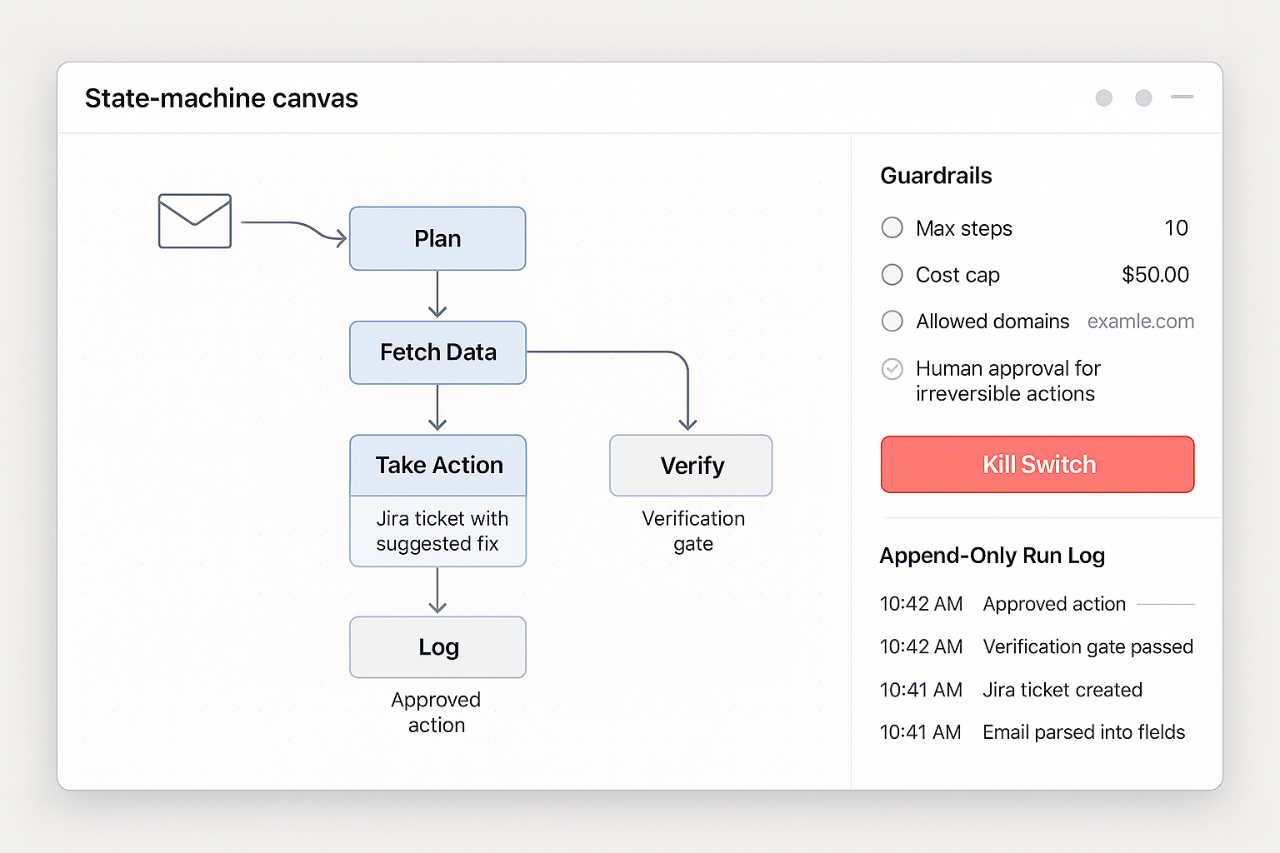This screenshot has height=853, width=1280.
Task: Toggle the Allowed domains guardrail
Action: point(892,321)
